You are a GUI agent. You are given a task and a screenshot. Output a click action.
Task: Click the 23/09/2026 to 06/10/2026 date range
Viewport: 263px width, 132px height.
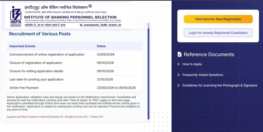tap(116, 88)
